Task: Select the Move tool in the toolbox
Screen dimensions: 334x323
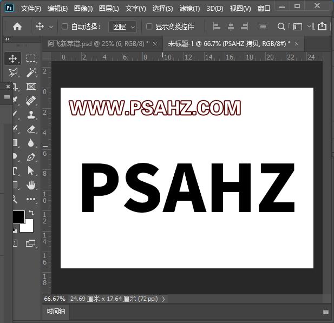Action: pyautogui.click(x=13, y=58)
